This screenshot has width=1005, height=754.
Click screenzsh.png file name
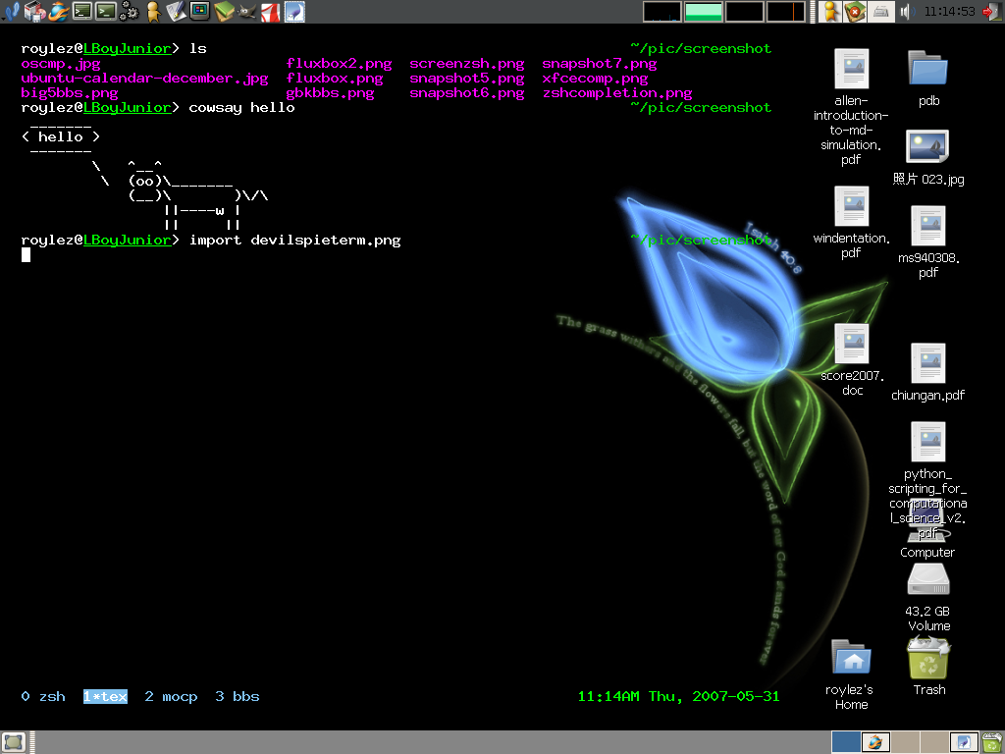click(466, 64)
